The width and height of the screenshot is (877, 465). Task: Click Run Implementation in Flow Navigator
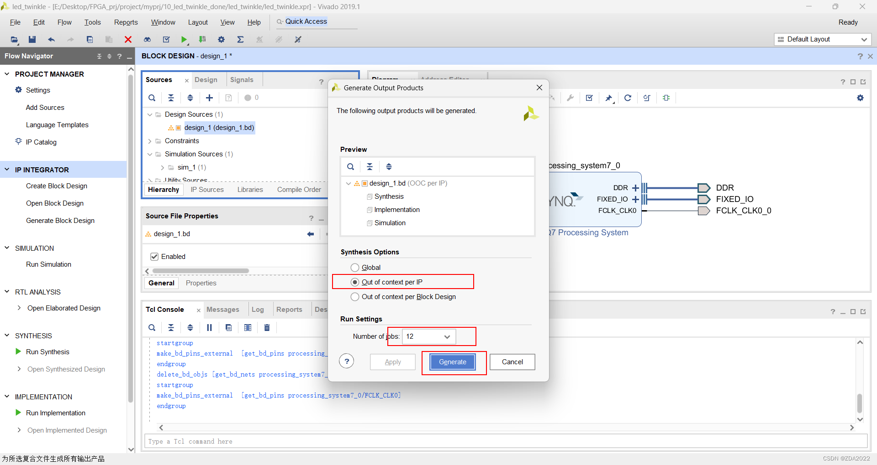tap(56, 413)
